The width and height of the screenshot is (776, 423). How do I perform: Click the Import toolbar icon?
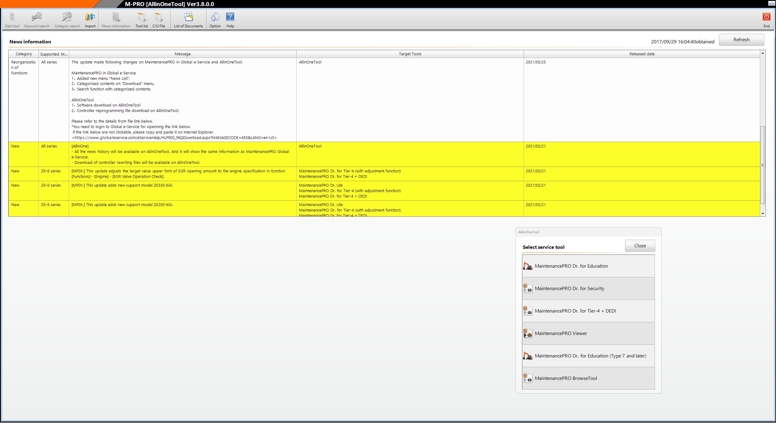click(x=90, y=20)
